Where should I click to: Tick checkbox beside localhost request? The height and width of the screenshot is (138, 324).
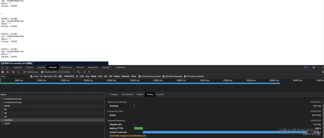pos(2,120)
